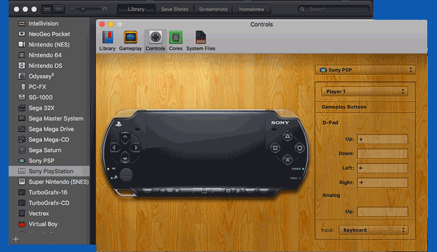Switch to the Screenshots tab

[x=213, y=9]
